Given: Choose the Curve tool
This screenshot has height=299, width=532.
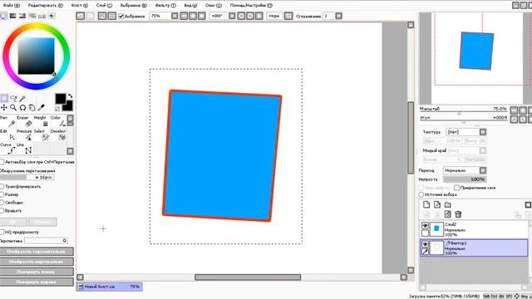Looking at the screenshot, I should tap(8, 148).
